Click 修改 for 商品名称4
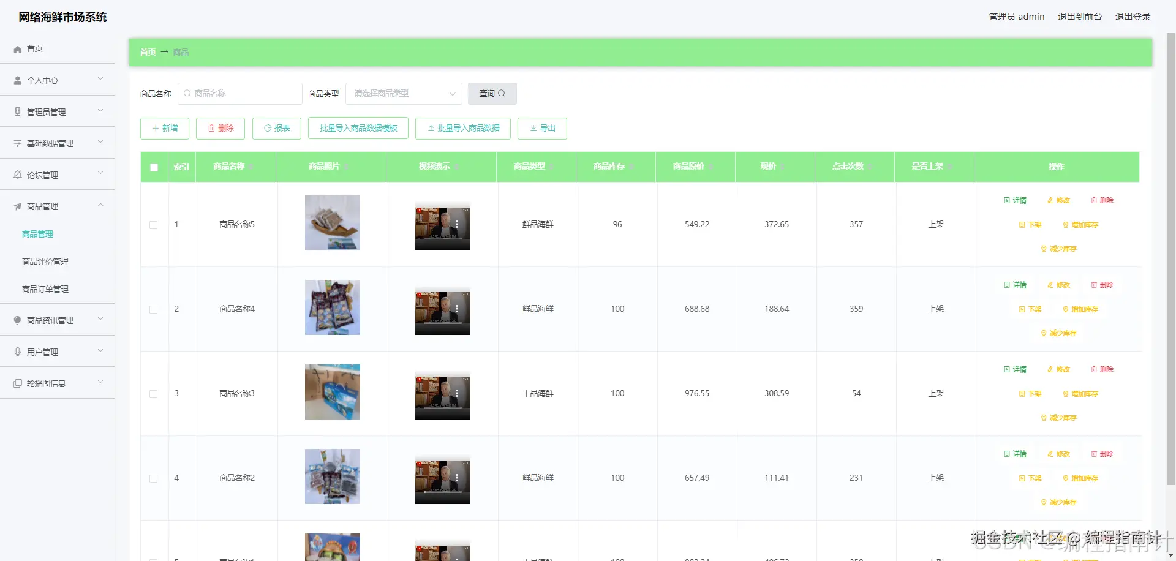This screenshot has width=1176, height=561. click(1059, 285)
